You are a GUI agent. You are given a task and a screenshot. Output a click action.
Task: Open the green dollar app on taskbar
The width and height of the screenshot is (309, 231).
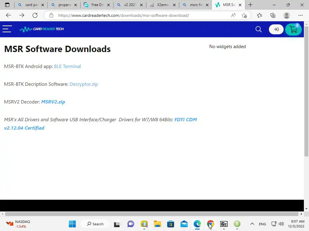[x=237, y=224]
